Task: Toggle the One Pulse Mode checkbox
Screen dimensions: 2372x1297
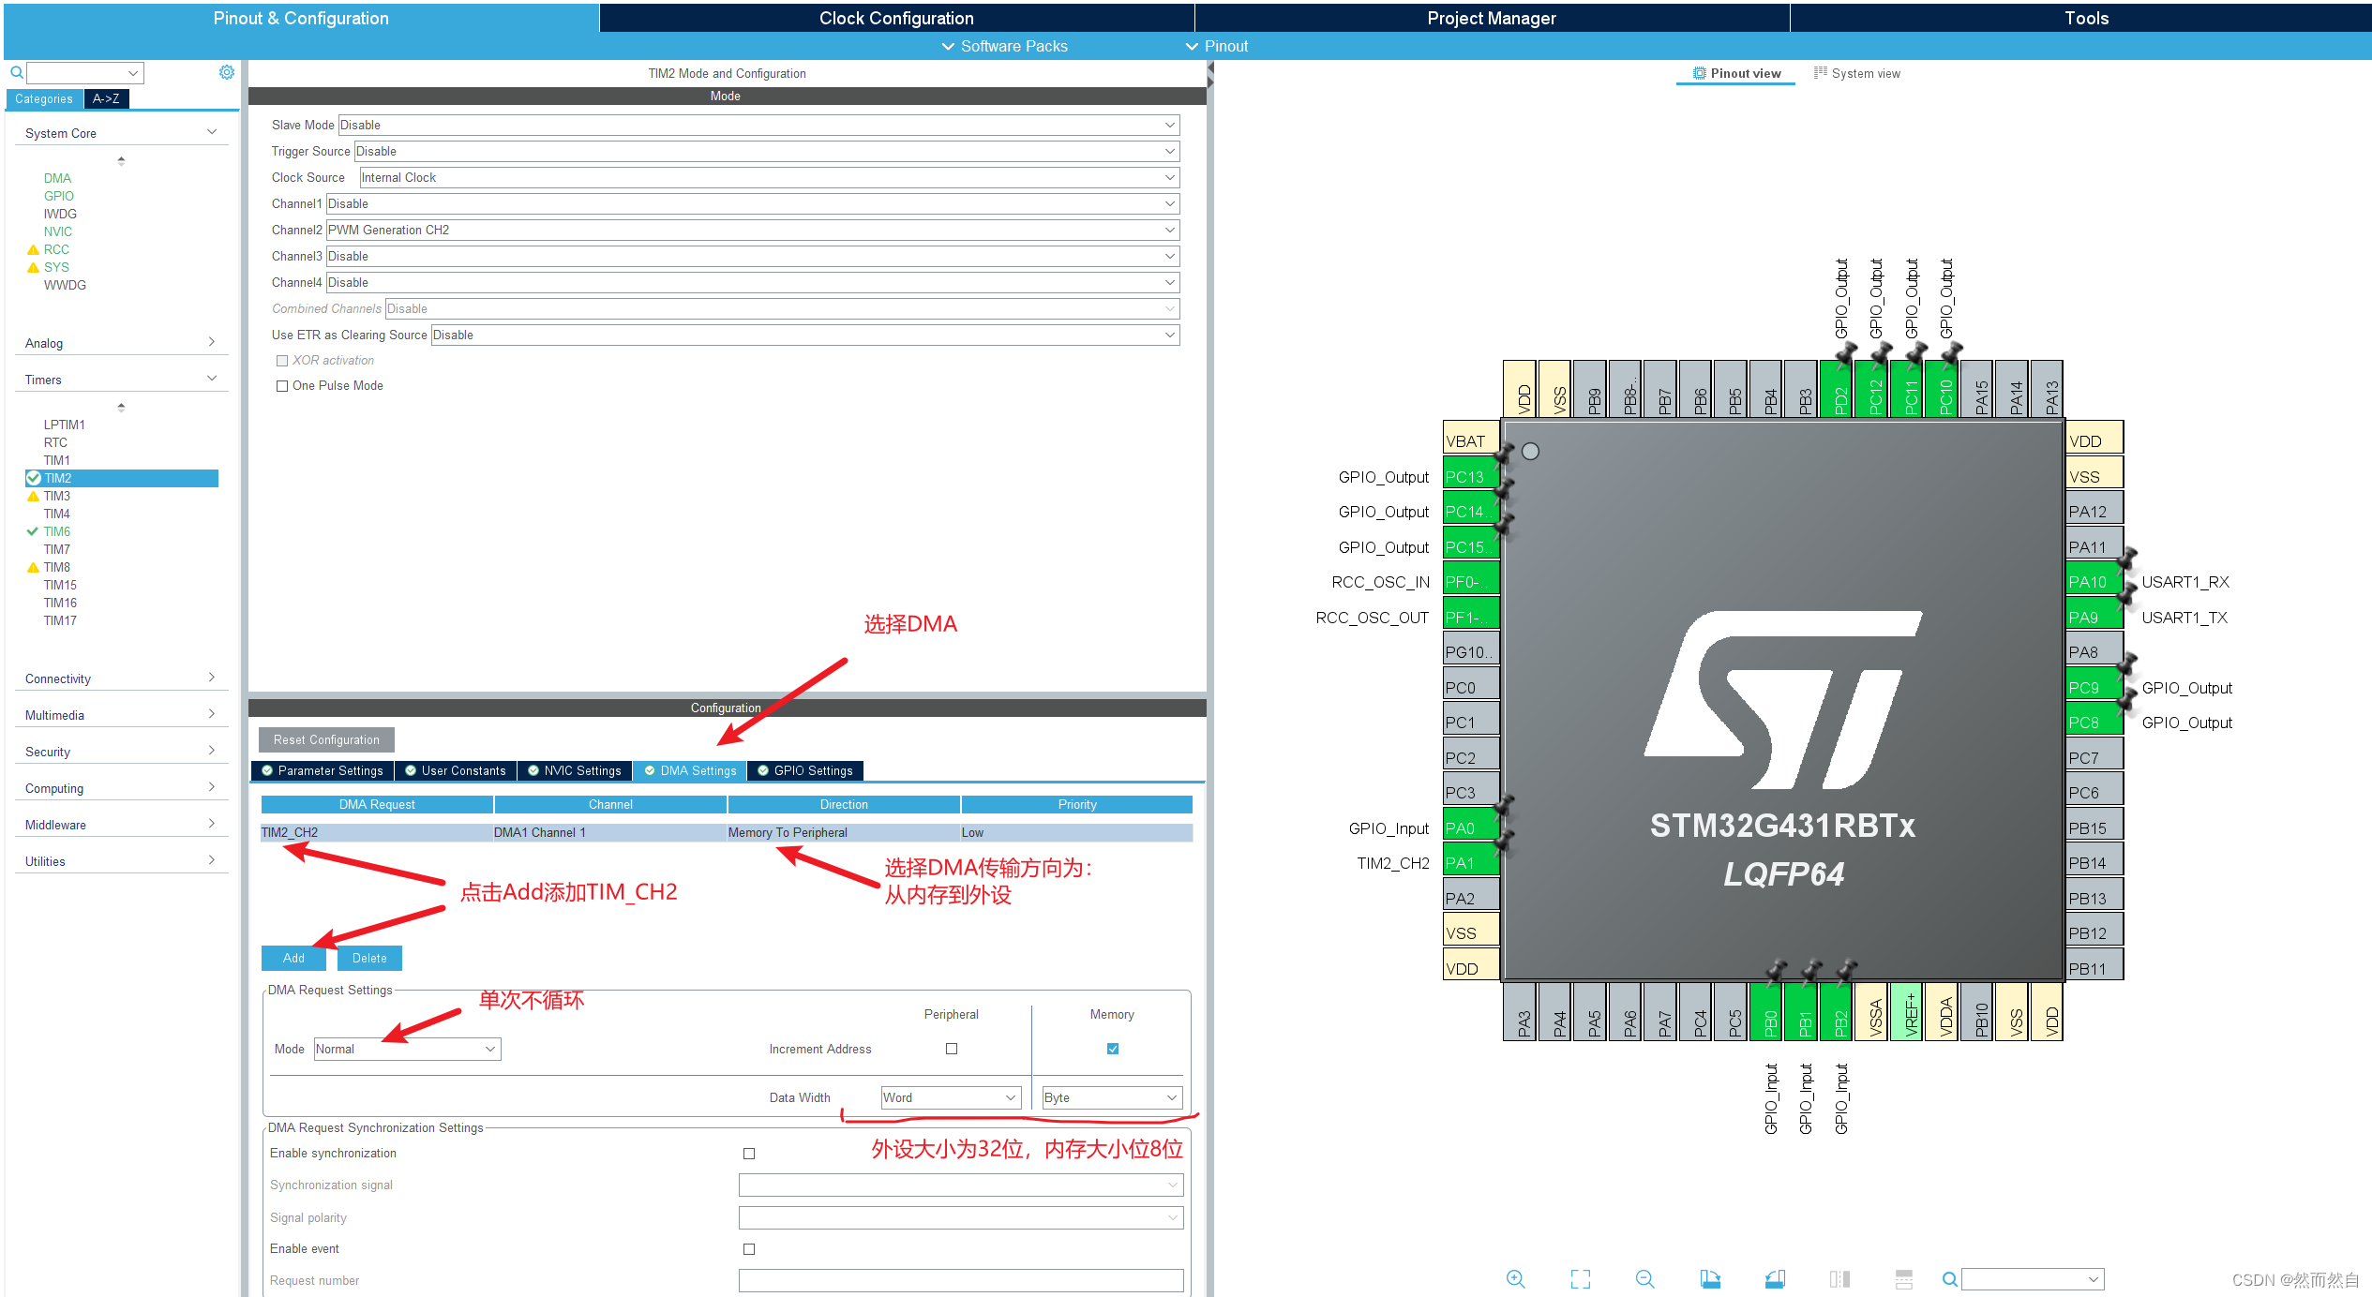Action: 282,385
